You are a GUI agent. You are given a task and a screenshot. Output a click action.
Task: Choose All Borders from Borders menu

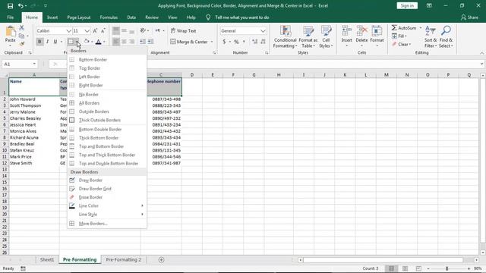107,103
